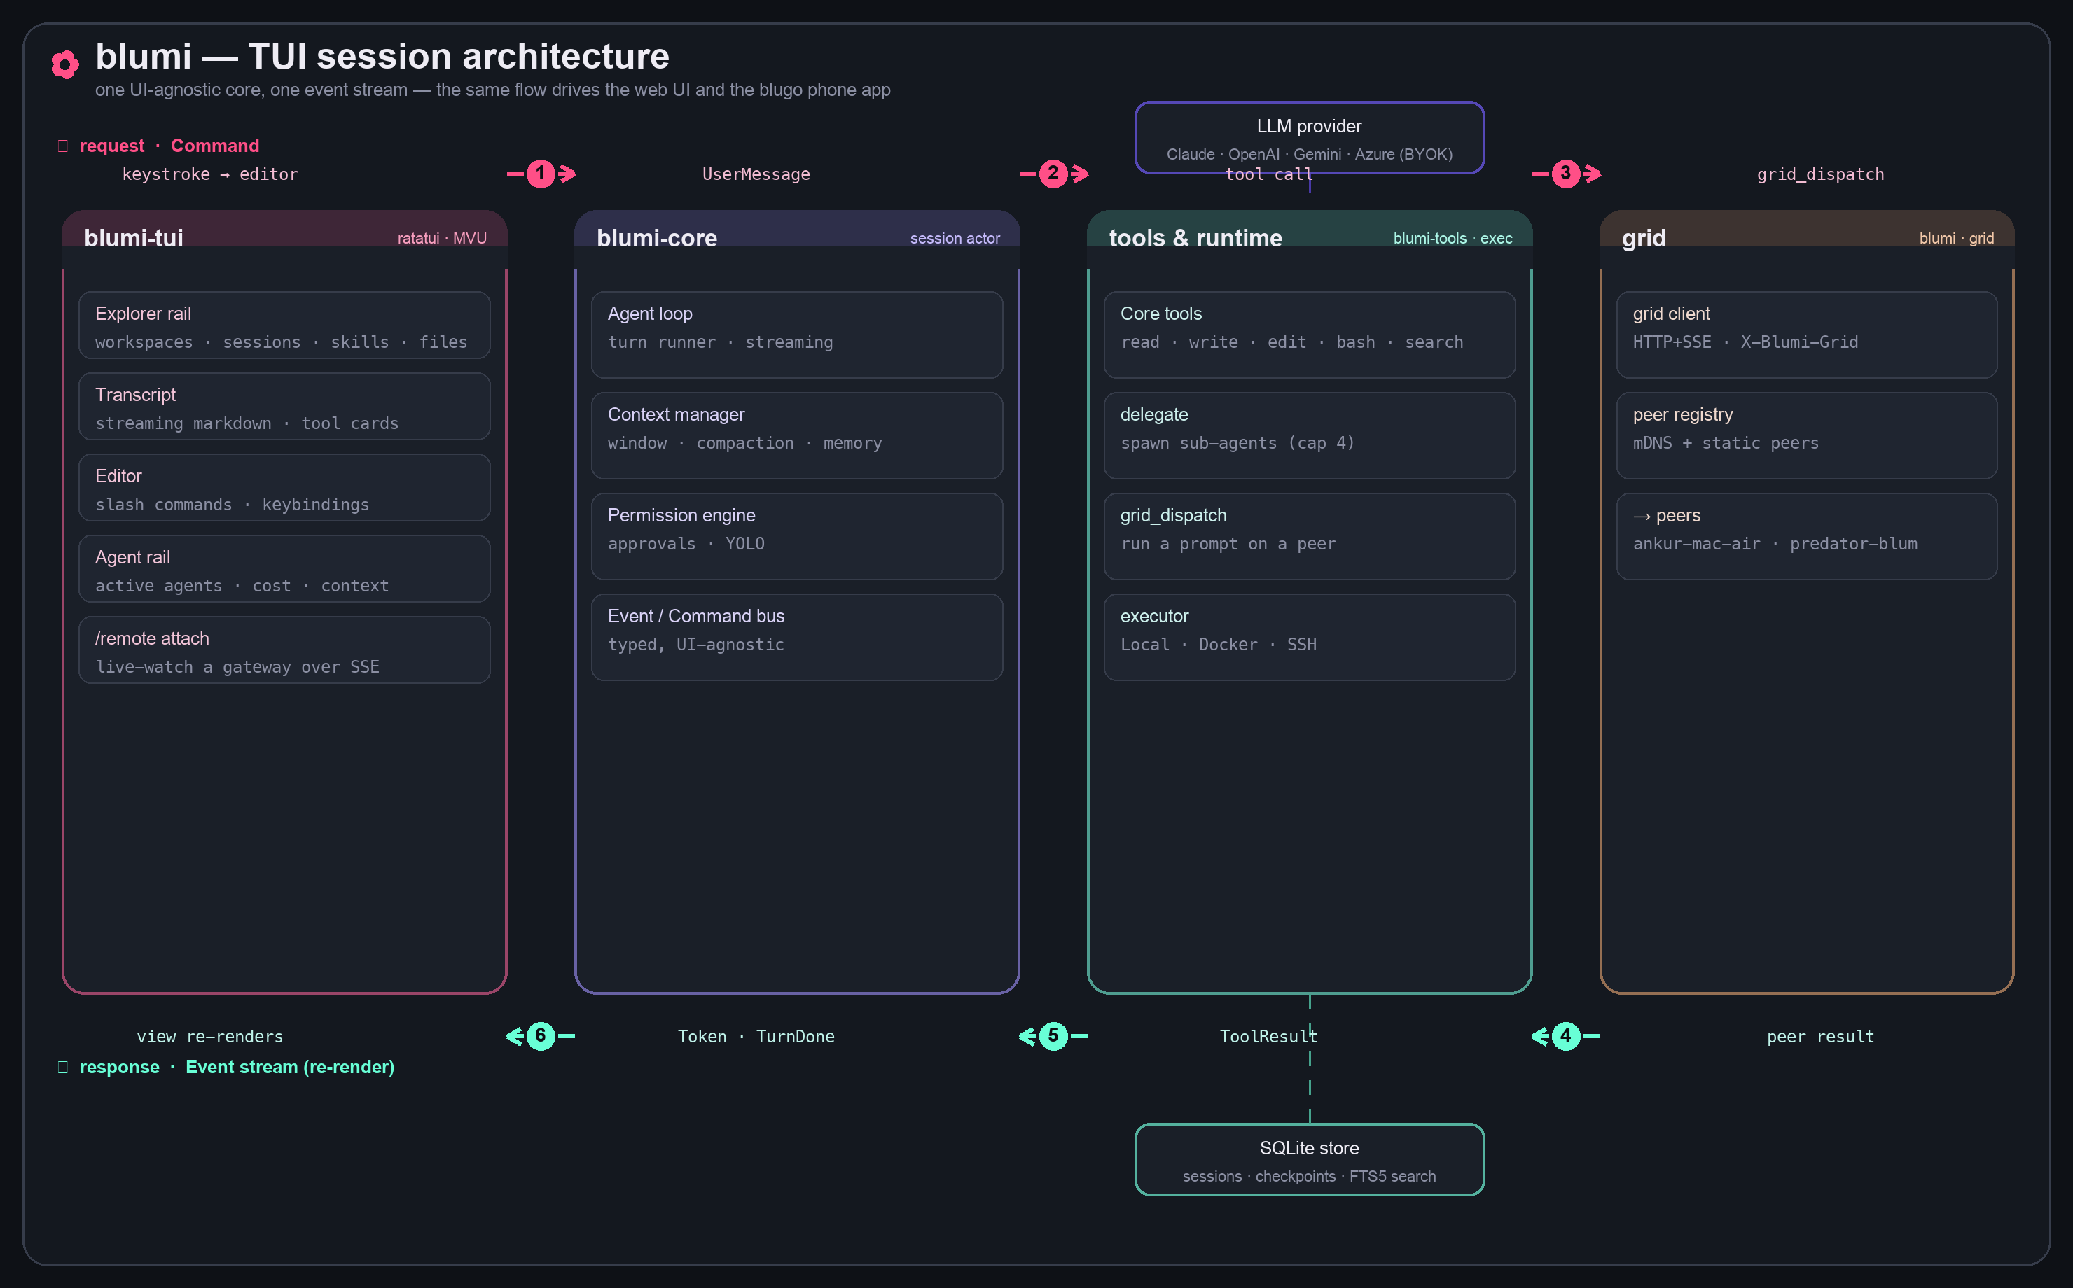Click the 'ratatui · MVU' tag
The height and width of the screenshot is (1288, 2073).
(442, 239)
